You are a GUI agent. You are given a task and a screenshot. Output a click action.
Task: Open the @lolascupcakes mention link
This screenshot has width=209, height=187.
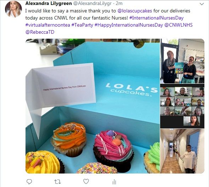point(135,11)
